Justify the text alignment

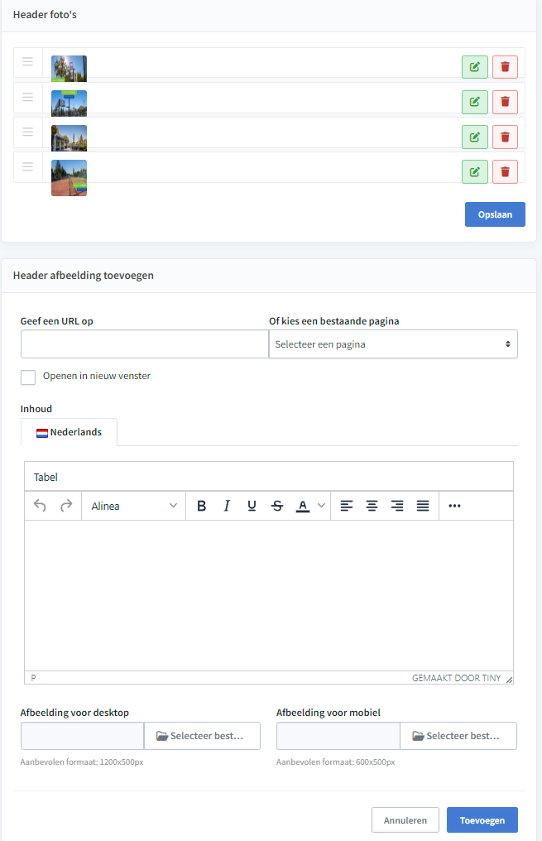[x=423, y=506]
